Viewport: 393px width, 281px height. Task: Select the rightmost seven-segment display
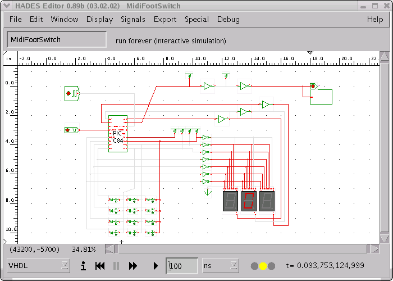coord(267,201)
